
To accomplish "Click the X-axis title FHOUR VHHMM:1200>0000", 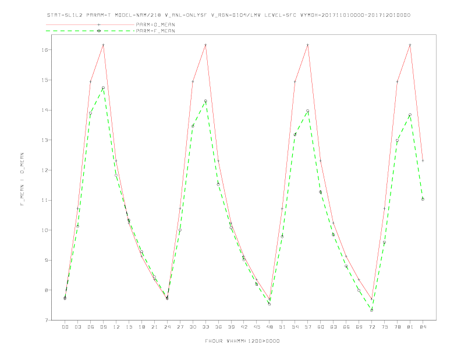I will point(242,341).
